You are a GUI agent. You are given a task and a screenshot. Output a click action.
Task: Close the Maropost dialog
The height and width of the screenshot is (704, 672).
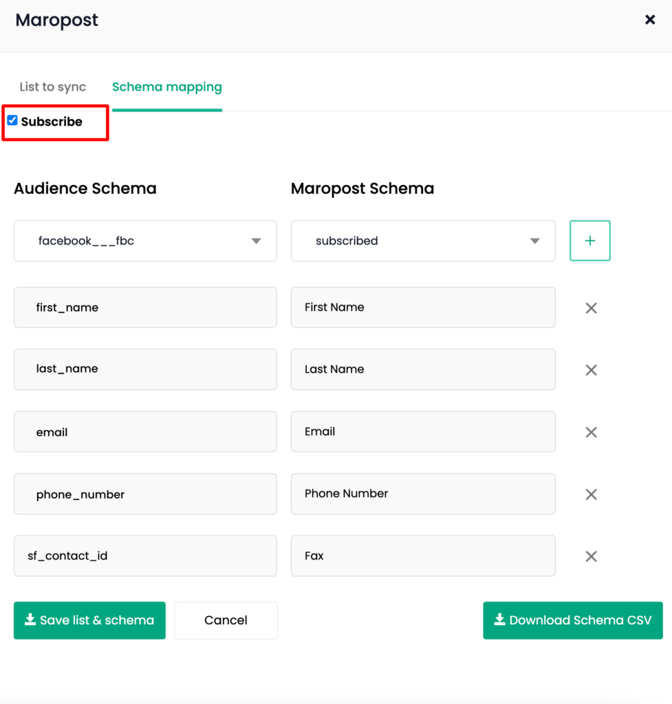[649, 20]
